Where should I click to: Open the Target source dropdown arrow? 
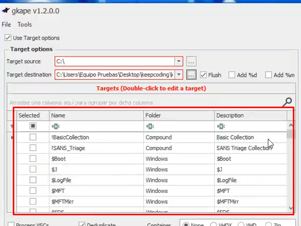(x=179, y=61)
